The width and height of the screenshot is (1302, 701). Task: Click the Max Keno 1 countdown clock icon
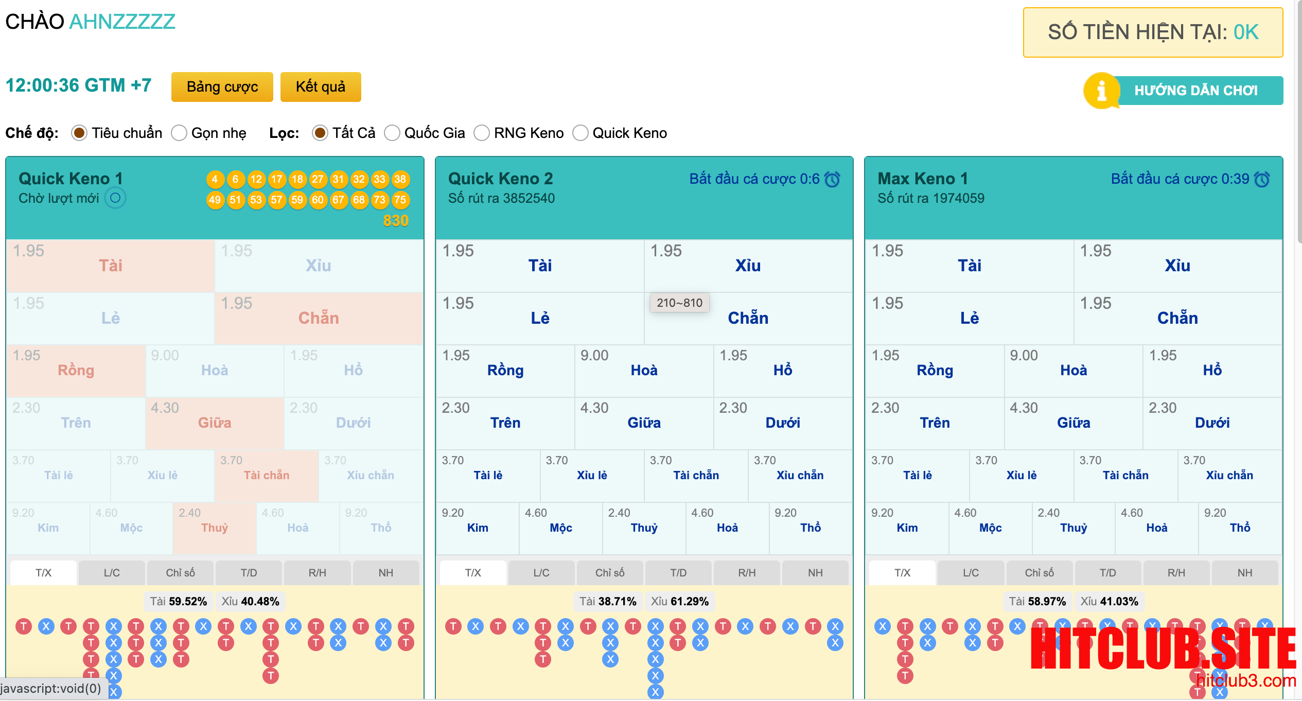(1262, 179)
